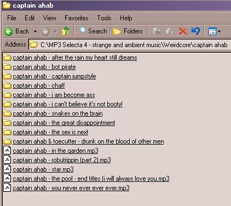Click folder icon beside 'captain jumpstyle'

pyautogui.click(x=7, y=76)
